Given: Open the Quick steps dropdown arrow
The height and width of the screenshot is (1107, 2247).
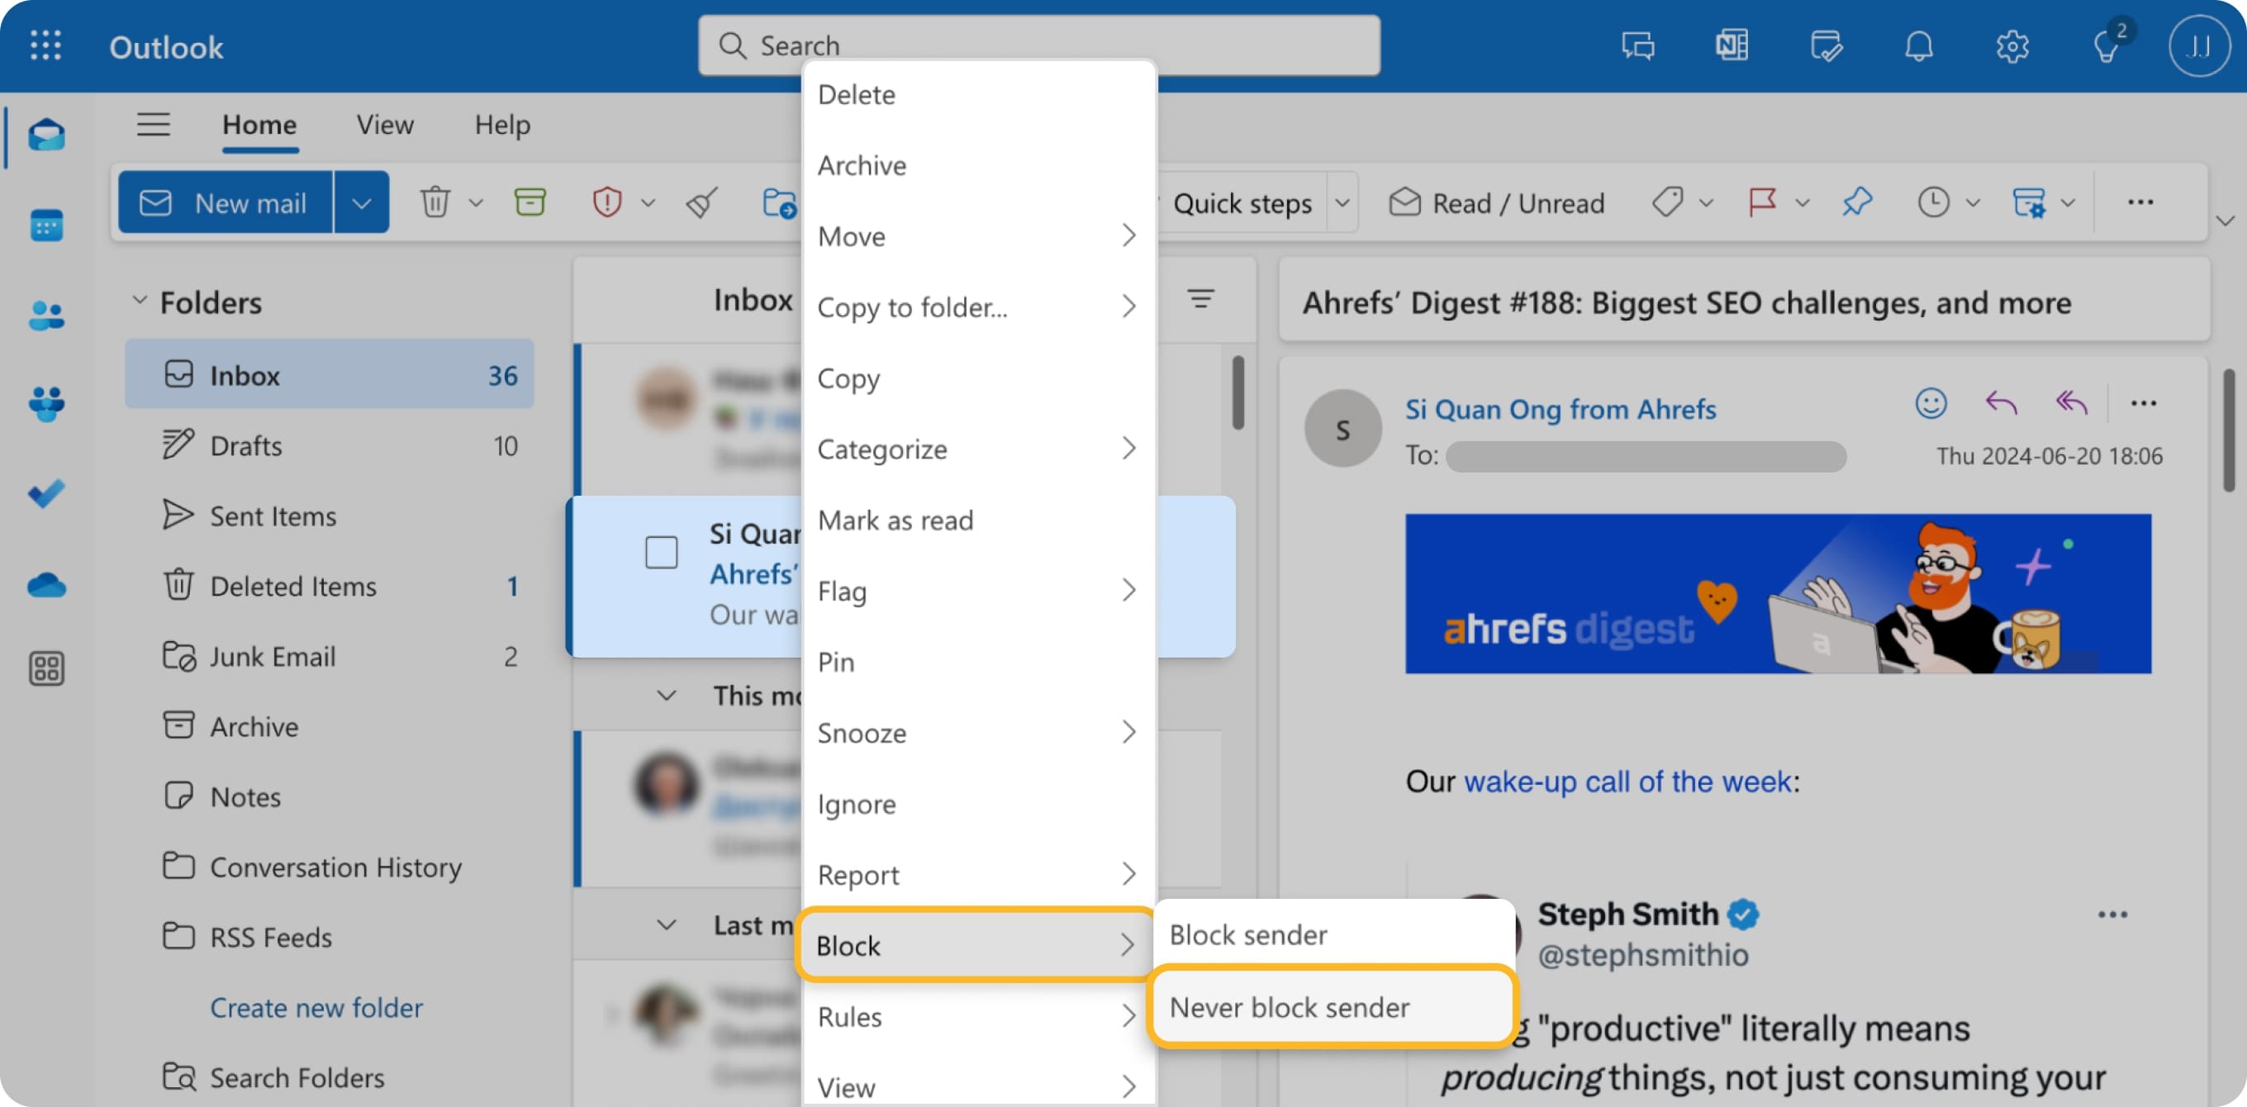Looking at the screenshot, I should (1342, 202).
